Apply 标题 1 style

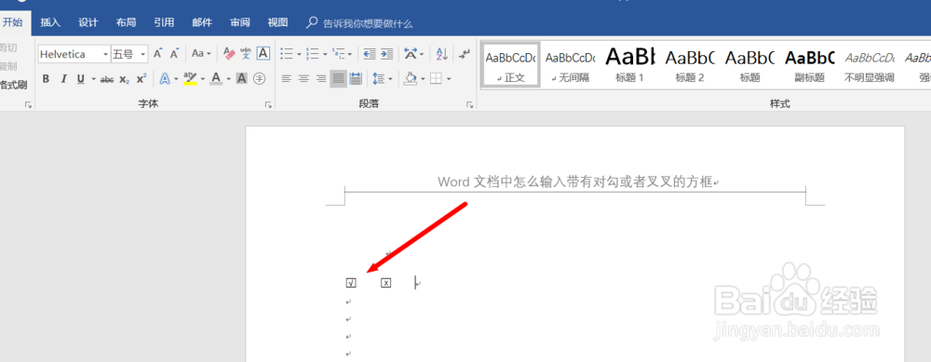[x=629, y=65]
